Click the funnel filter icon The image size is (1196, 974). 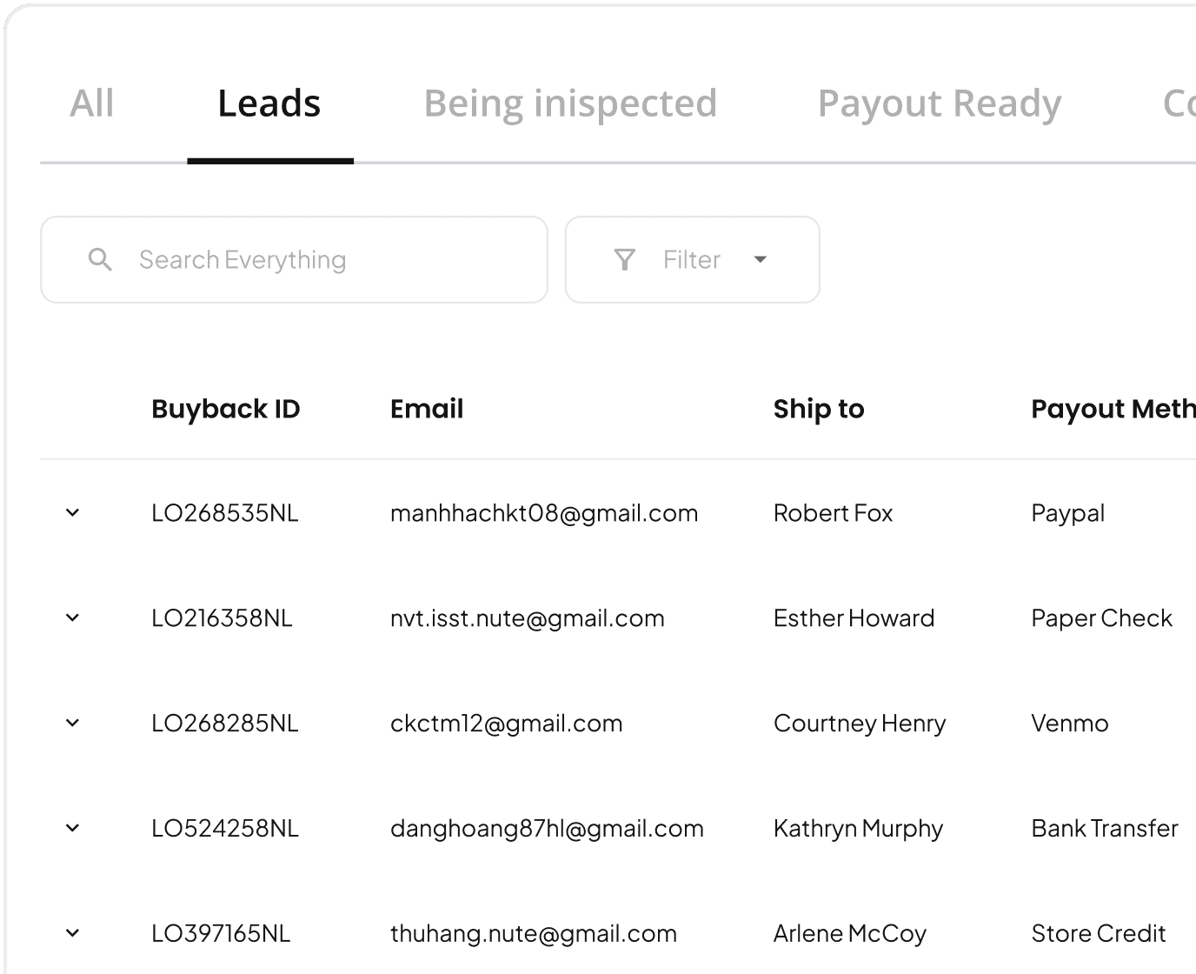pyautogui.click(x=624, y=259)
